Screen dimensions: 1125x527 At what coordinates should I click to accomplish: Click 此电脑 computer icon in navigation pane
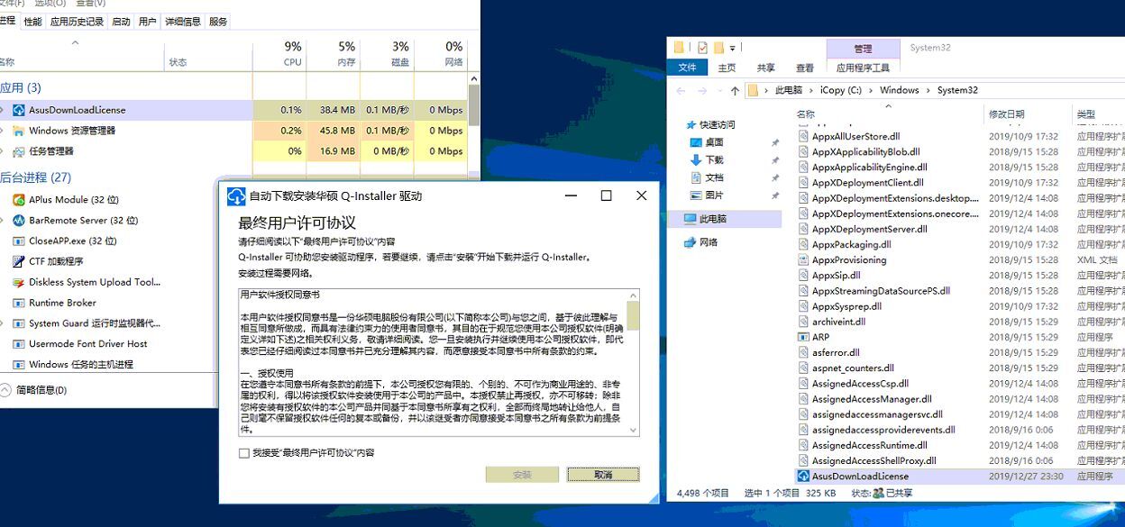691,219
